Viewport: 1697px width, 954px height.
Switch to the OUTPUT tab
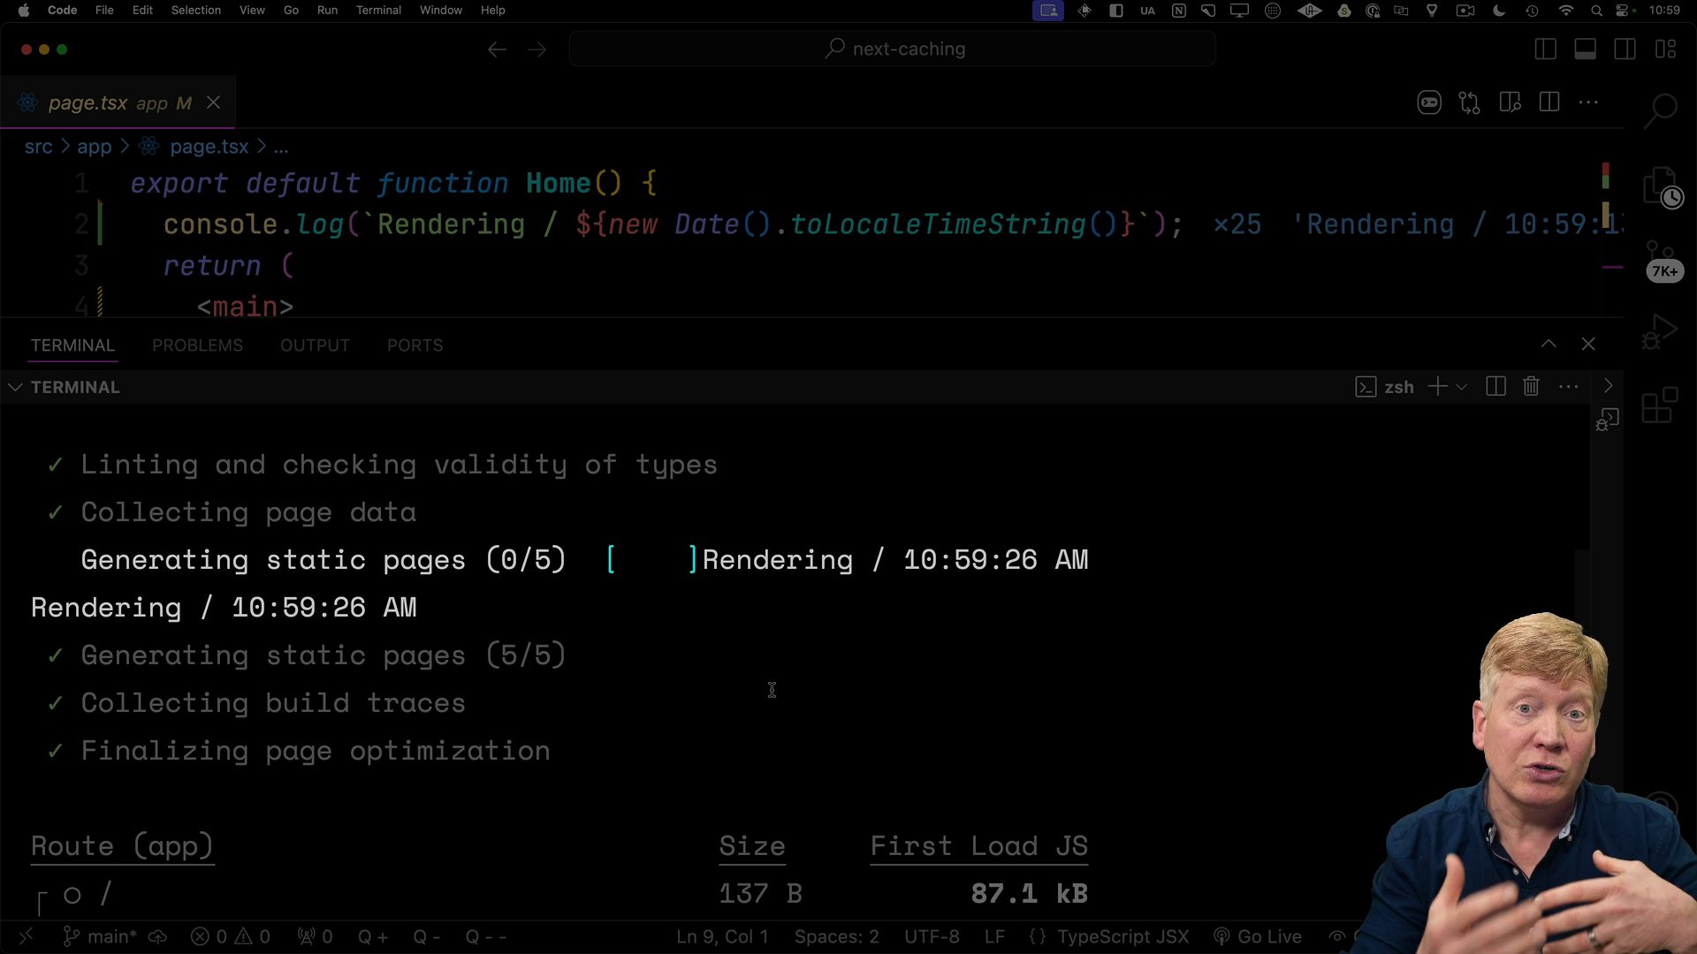pyautogui.click(x=315, y=345)
